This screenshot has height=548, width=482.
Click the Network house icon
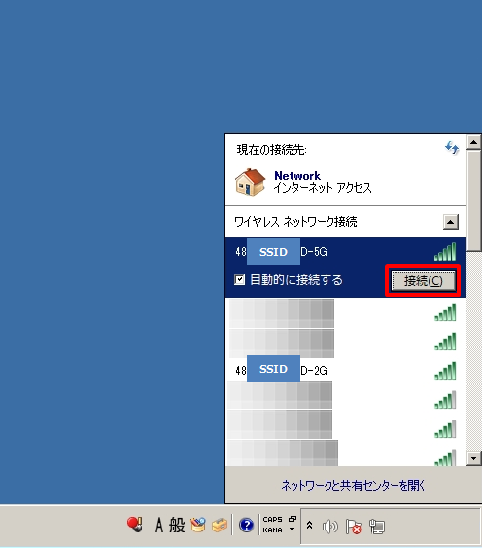[250, 182]
